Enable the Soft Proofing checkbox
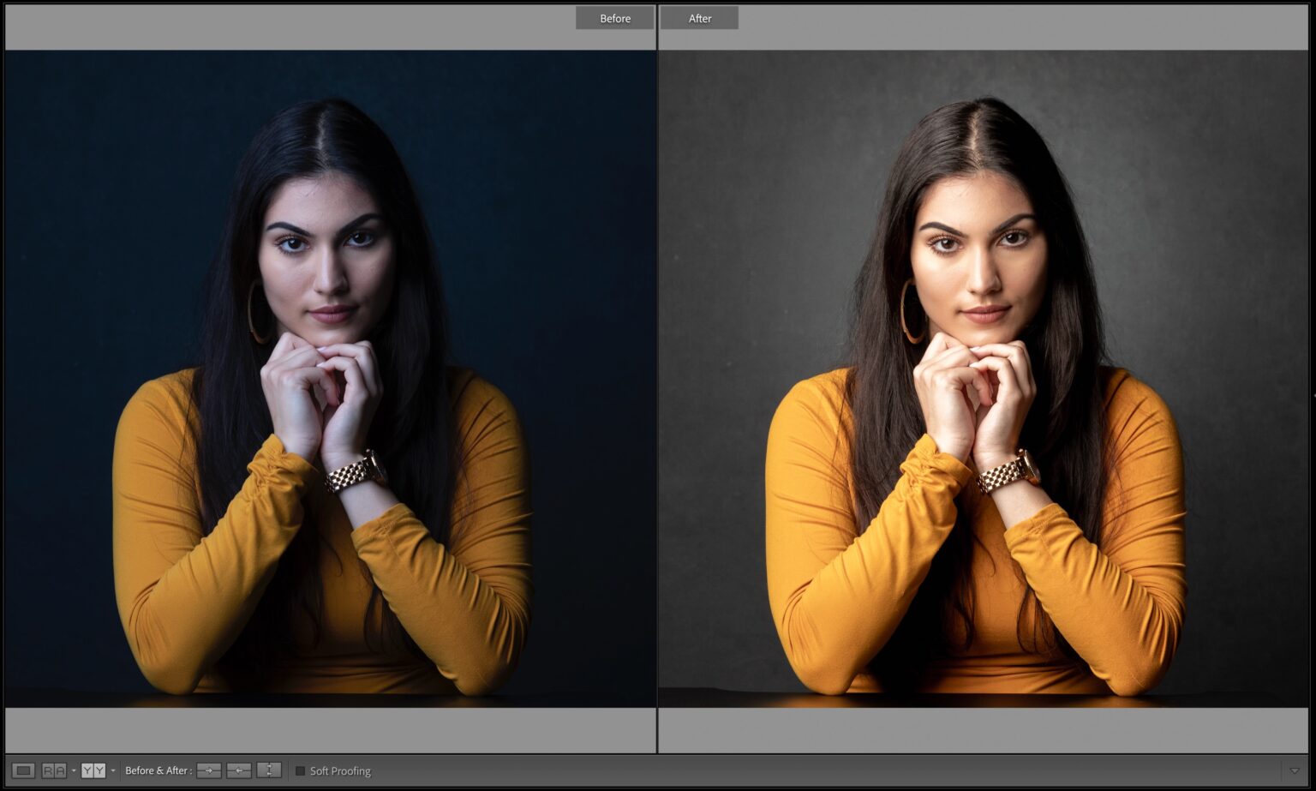Screen dimensions: 1316x791 tap(300, 770)
